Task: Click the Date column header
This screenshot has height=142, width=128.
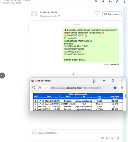Action: pyautogui.click(x=49, y=96)
